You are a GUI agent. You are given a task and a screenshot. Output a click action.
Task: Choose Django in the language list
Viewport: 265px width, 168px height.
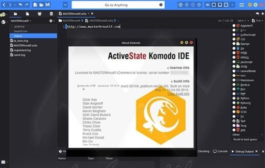pos(245,44)
